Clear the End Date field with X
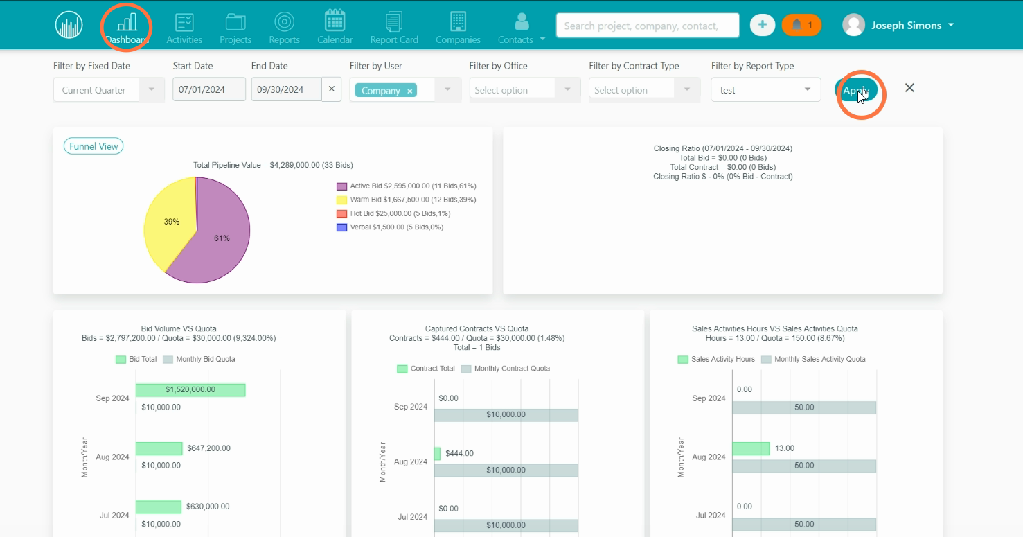 [x=331, y=89]
